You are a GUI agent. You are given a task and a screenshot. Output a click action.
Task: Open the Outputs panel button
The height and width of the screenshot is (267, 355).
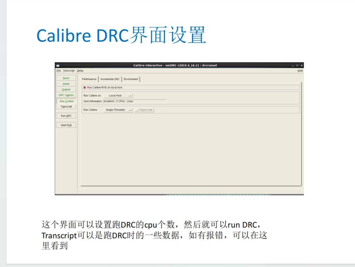tap(66, 90)
